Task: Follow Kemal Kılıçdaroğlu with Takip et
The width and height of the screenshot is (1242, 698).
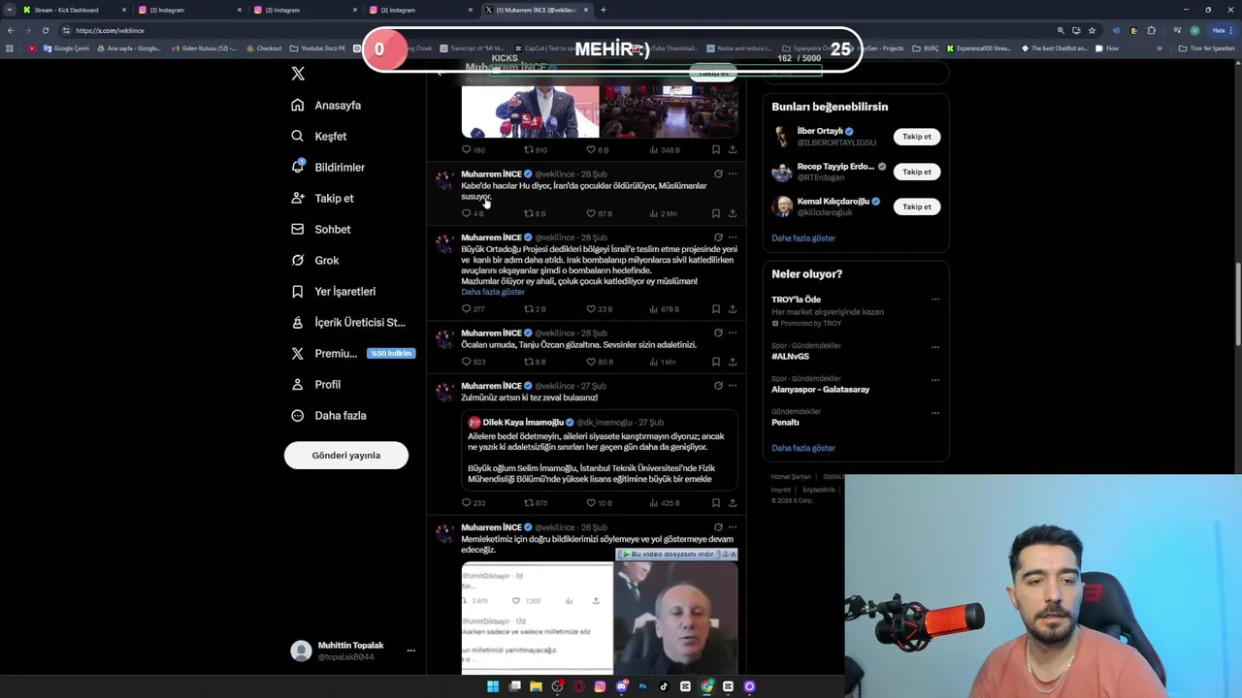Action: (x=917, y=206)
